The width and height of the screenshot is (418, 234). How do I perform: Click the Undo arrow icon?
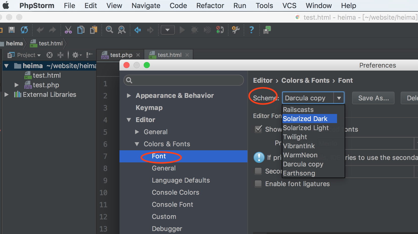(x=40, y=30)
